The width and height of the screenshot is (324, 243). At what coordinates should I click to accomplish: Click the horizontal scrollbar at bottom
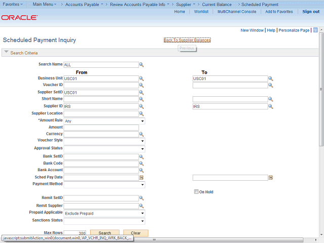pyautogui.click(x=154, y=239)
